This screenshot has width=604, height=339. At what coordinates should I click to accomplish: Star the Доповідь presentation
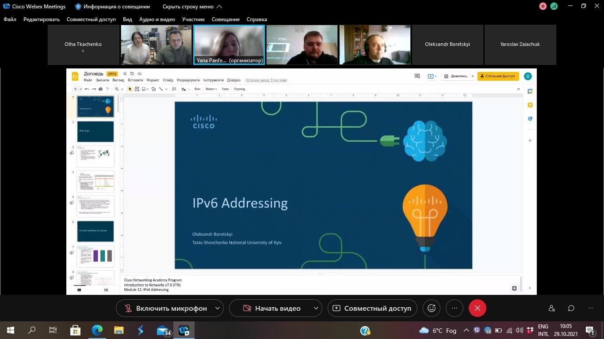(x=125, y=74)
